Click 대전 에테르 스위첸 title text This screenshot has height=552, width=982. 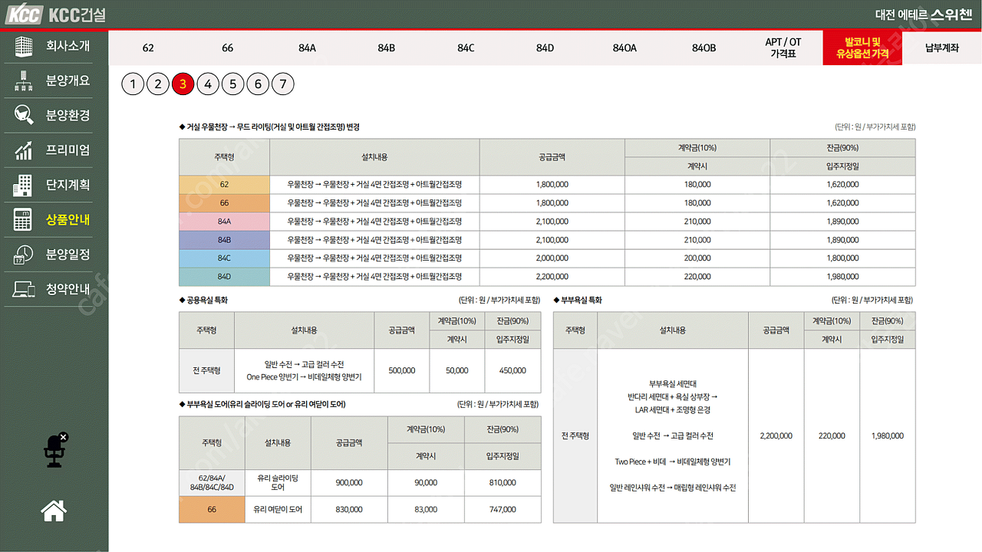(x=924, y=15)
